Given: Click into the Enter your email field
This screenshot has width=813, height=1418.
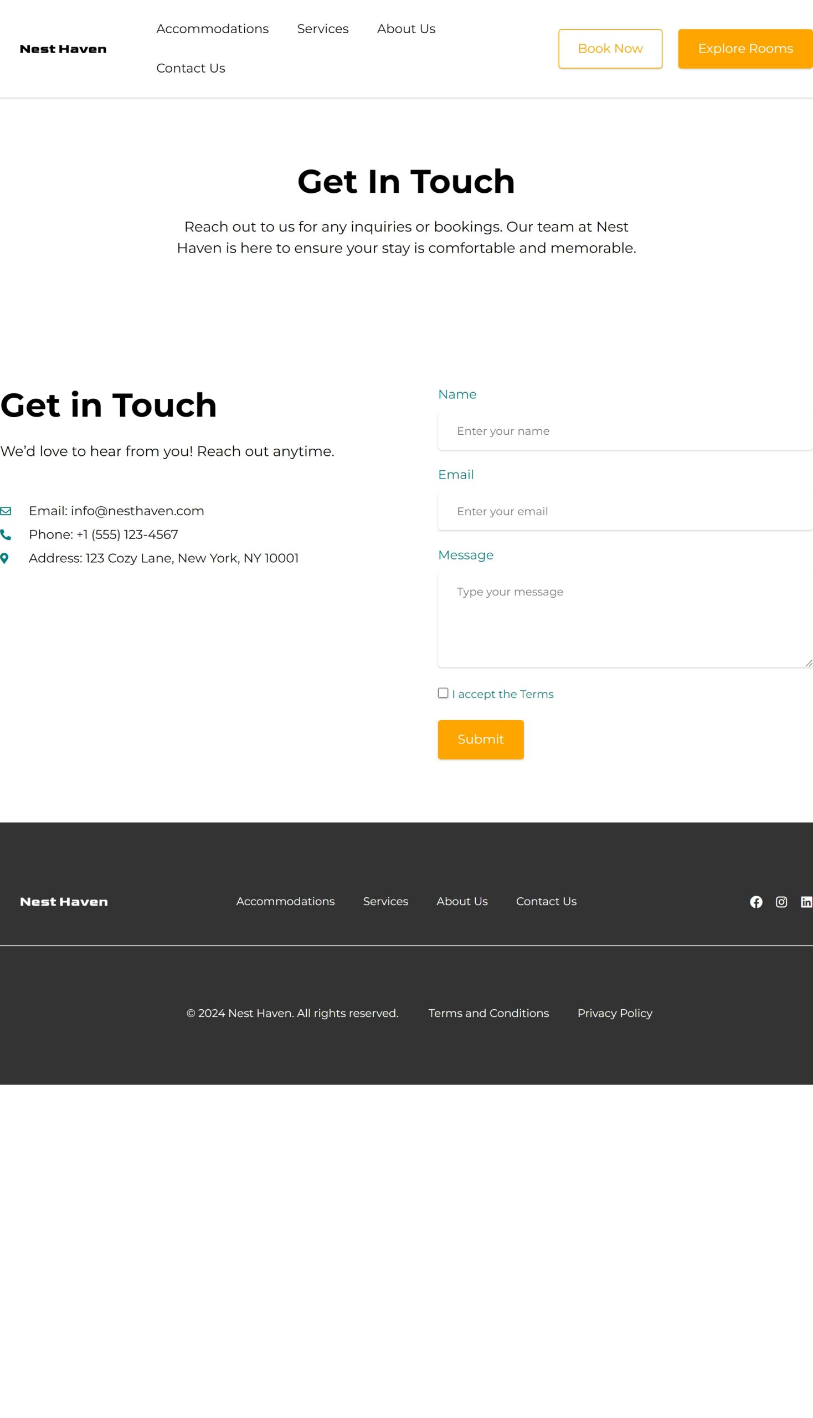Looking at the screenshot, I should click(x=624, y=512).
